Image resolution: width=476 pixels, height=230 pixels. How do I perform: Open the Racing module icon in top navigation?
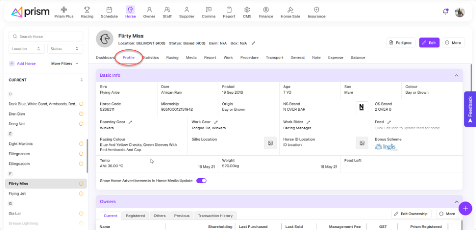point(87,10)
